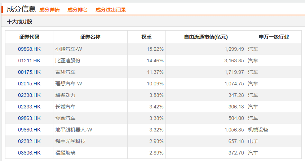Click the 证券代码 column header
Image resolution: width=305 pixels, height=161 pixels.
[29, 37]
